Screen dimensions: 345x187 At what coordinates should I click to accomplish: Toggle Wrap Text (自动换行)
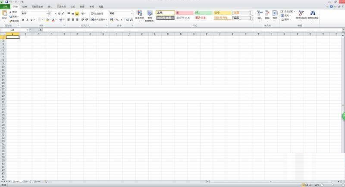97,14
